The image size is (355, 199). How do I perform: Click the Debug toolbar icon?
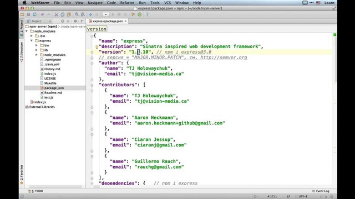pos(119,14)
